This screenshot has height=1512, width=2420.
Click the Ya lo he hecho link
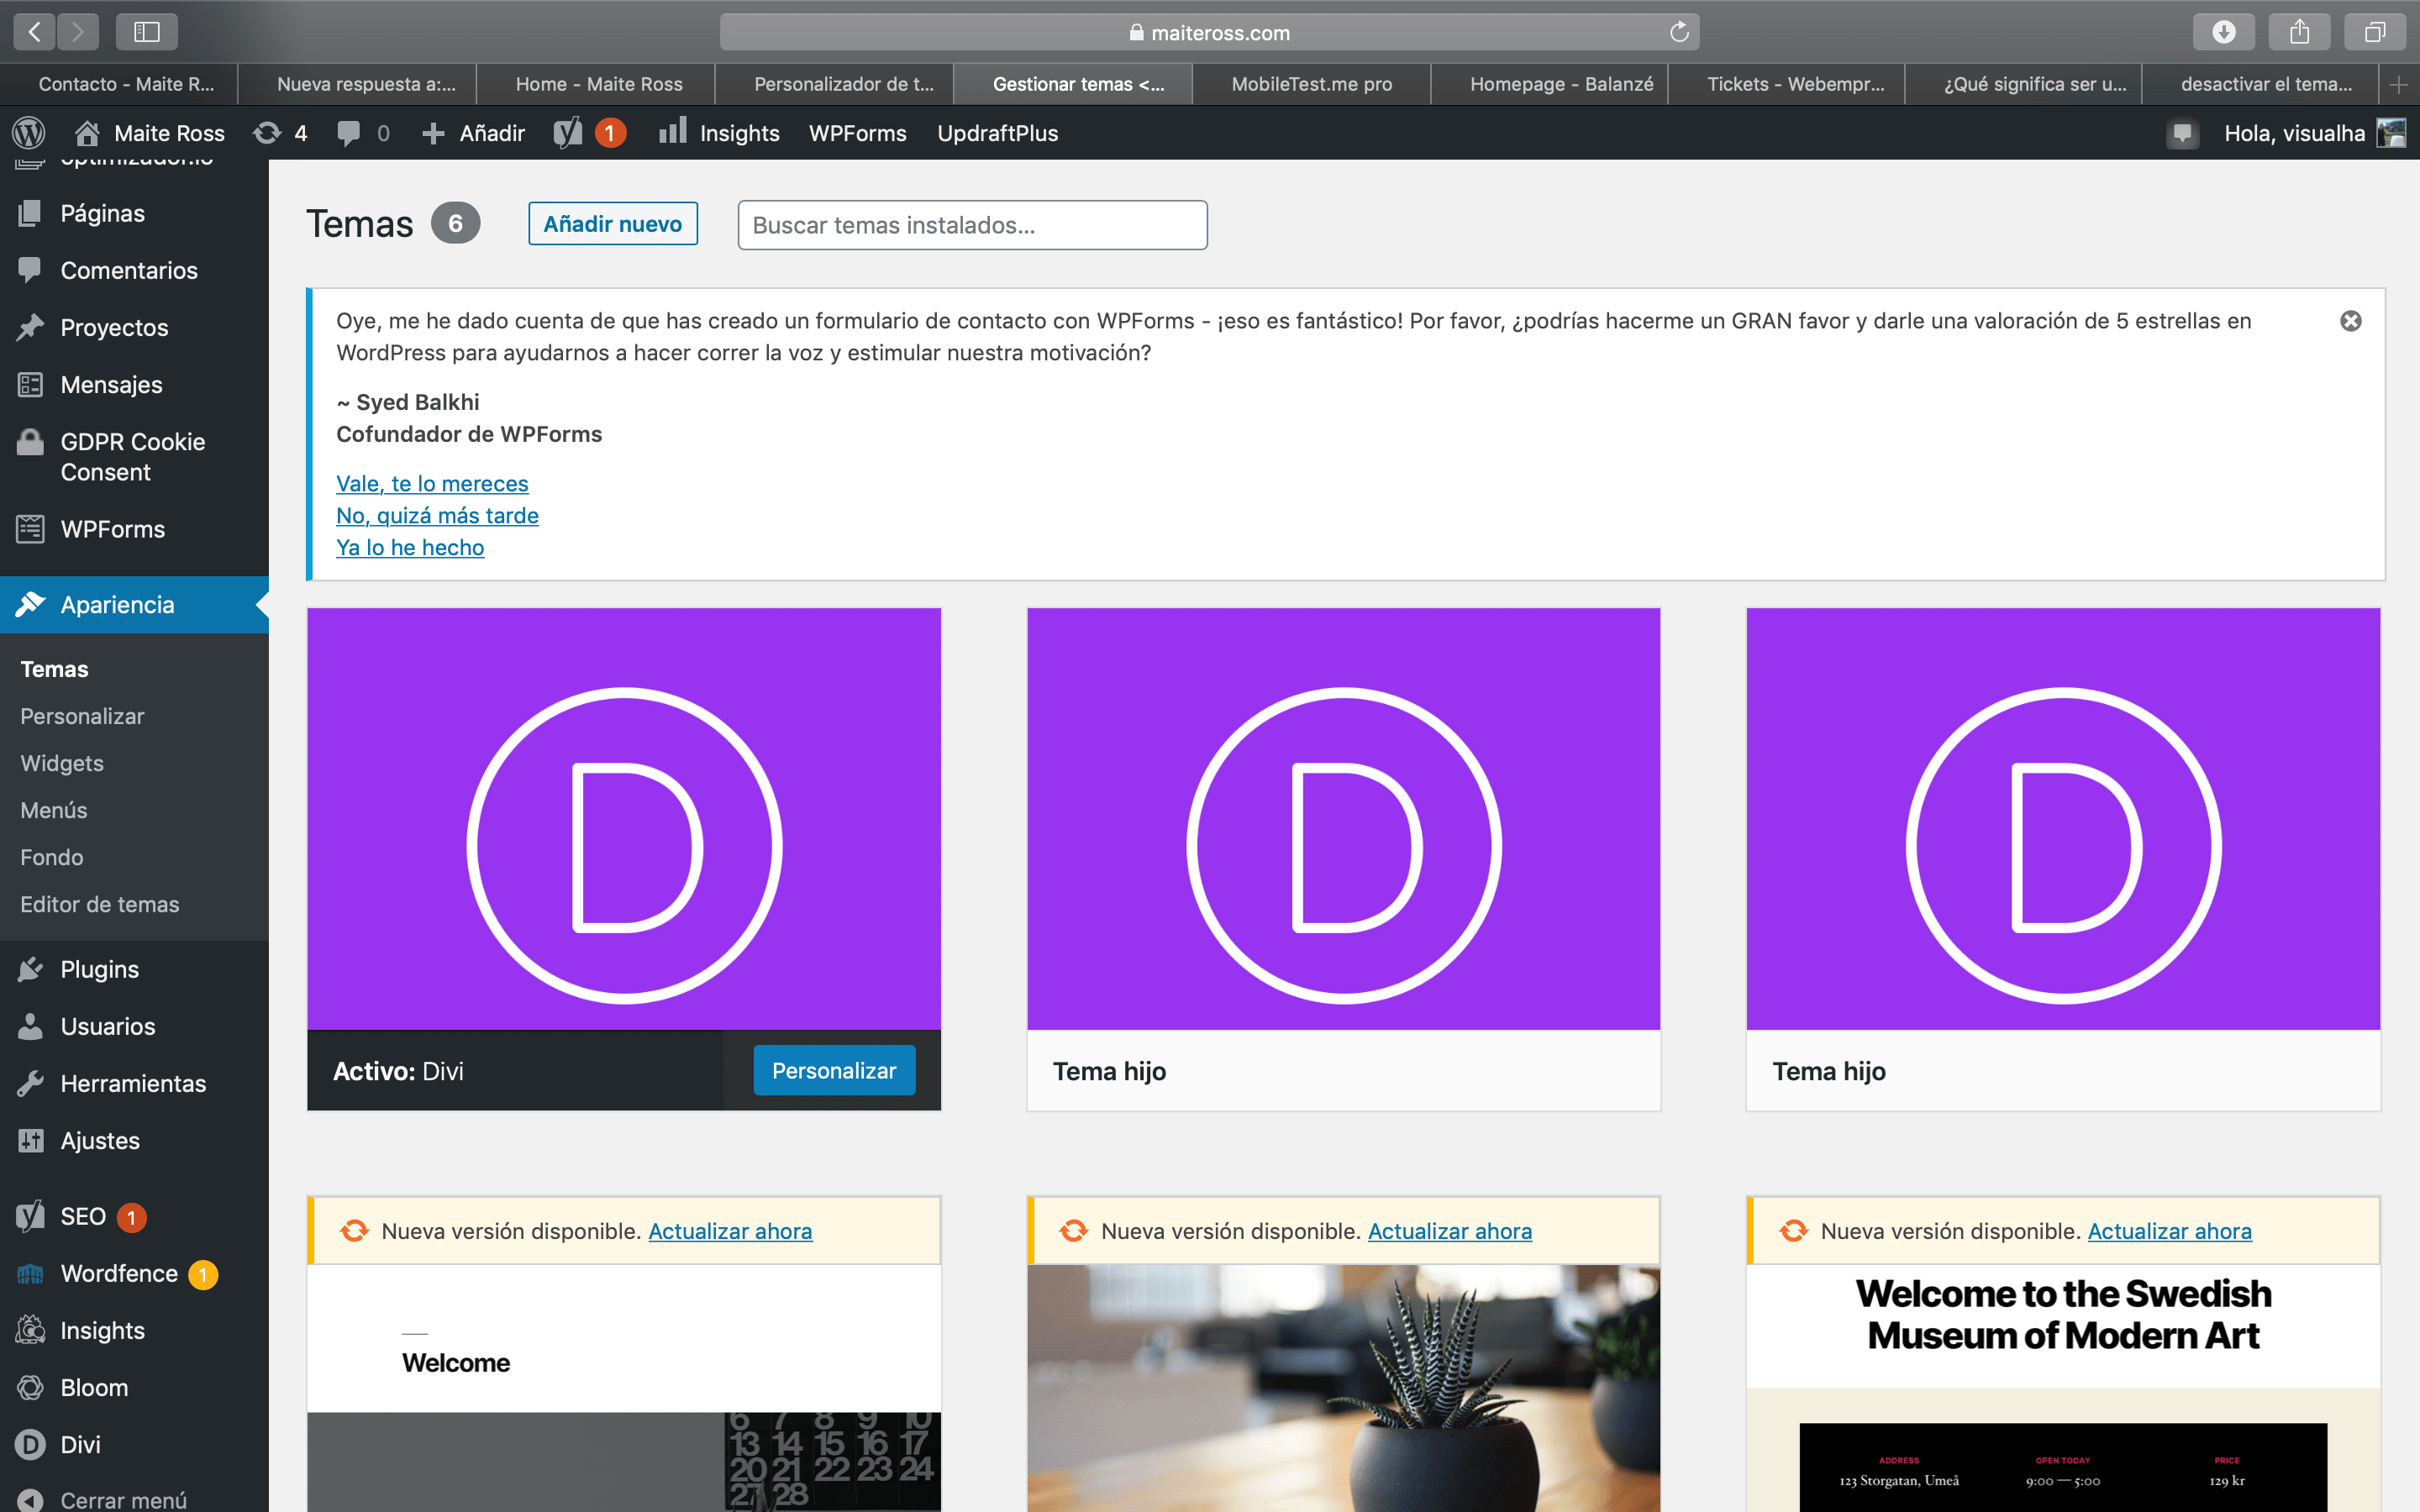pos(410,547)
